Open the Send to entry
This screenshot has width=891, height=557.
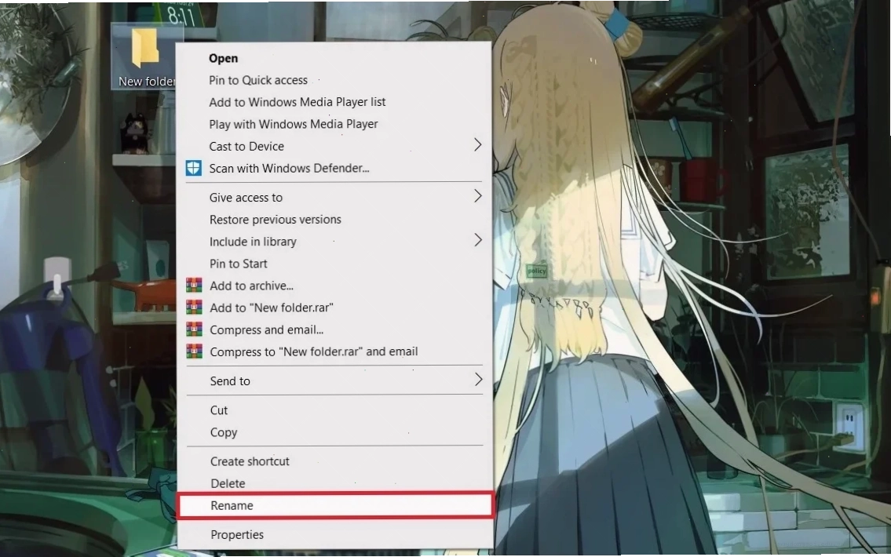[334, 381]
